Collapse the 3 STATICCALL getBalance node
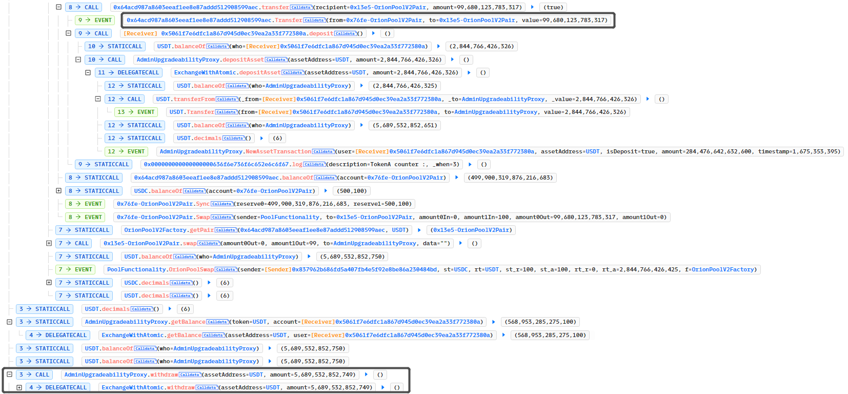The height and width of the screenshot is (394, 848). (9, 322)
